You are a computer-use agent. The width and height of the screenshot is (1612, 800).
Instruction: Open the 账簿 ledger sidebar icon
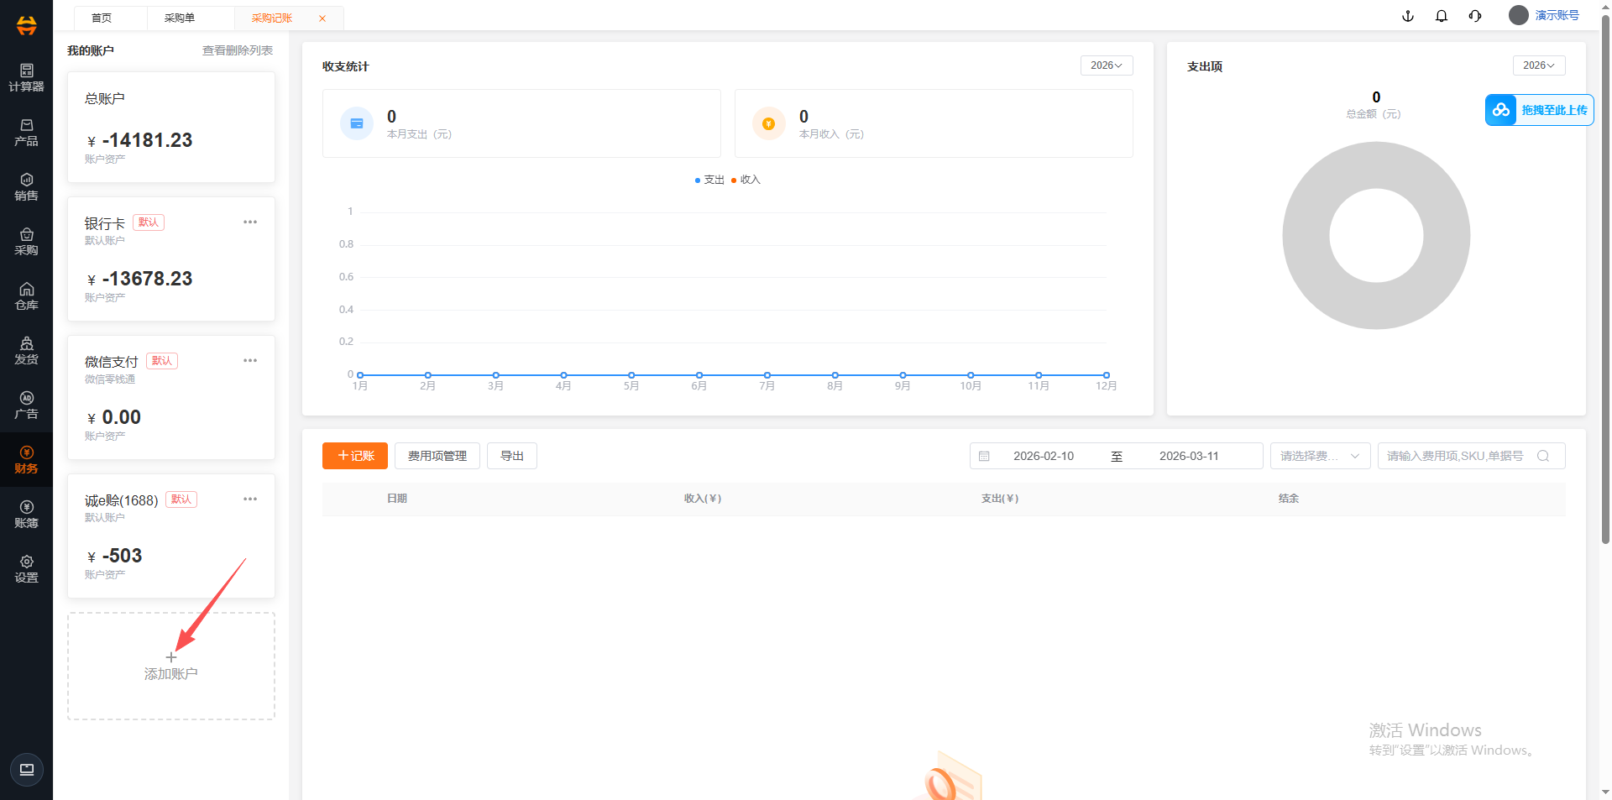26,514
